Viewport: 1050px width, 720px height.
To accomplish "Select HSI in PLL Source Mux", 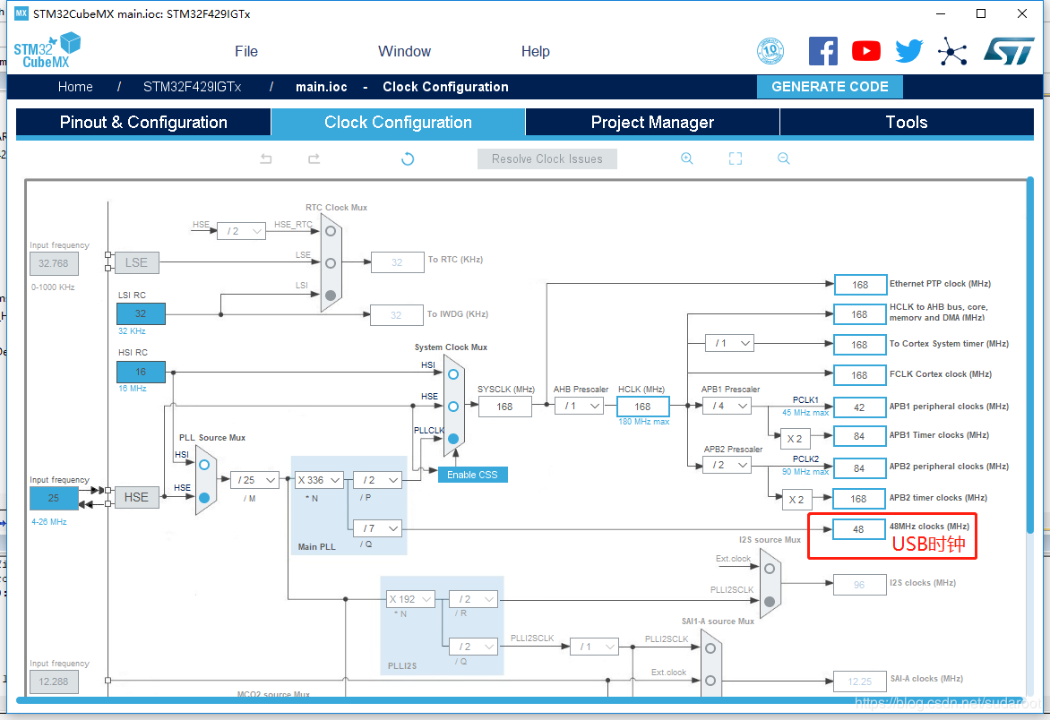I will coord(204,465).
